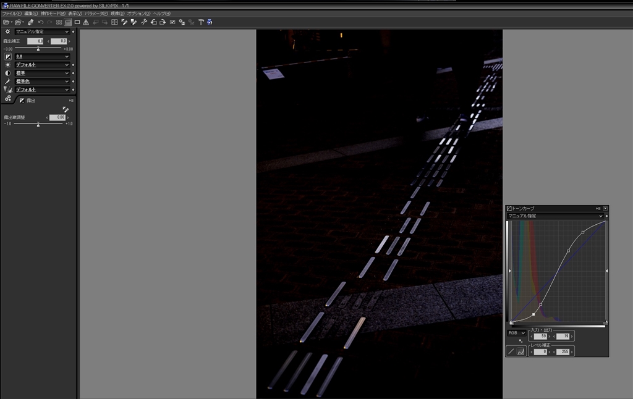The height and width of the screenshot is (399, 633).
Task: Open the RGB channel dropdown
Action: [x=516, y=333]
